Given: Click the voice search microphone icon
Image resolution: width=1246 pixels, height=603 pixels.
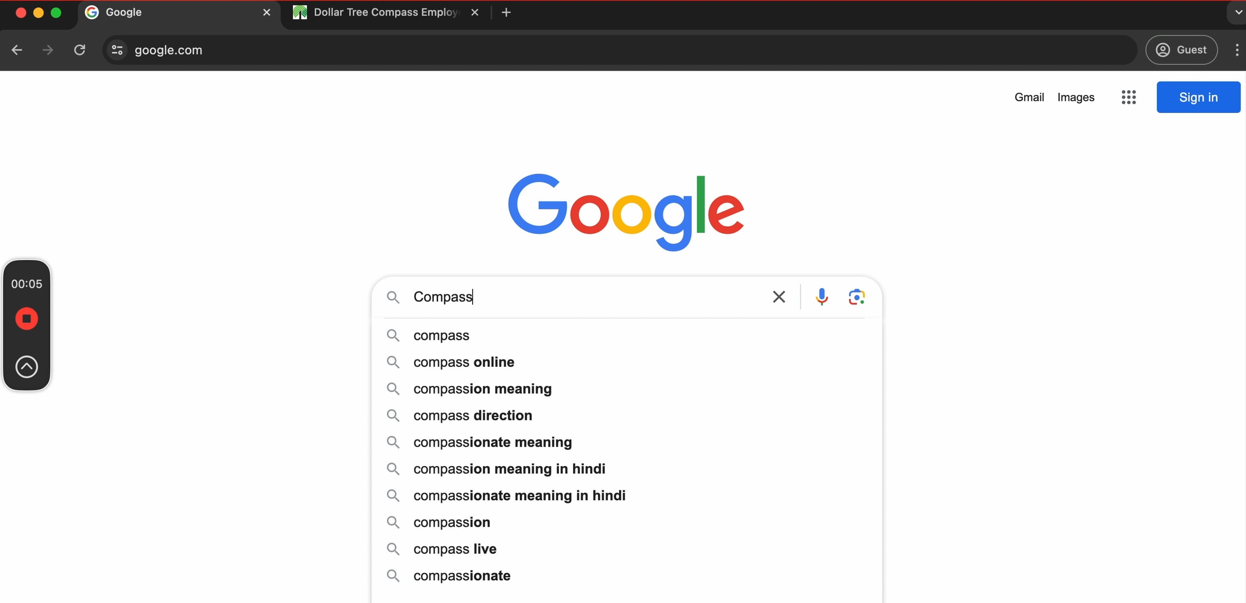Looking at the screenshot, I should [x=822, y=296].
